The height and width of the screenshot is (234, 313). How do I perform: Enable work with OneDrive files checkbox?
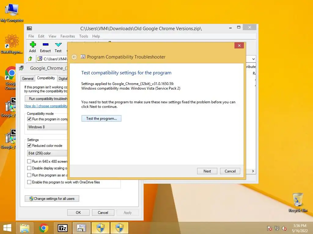click(29, 182)
